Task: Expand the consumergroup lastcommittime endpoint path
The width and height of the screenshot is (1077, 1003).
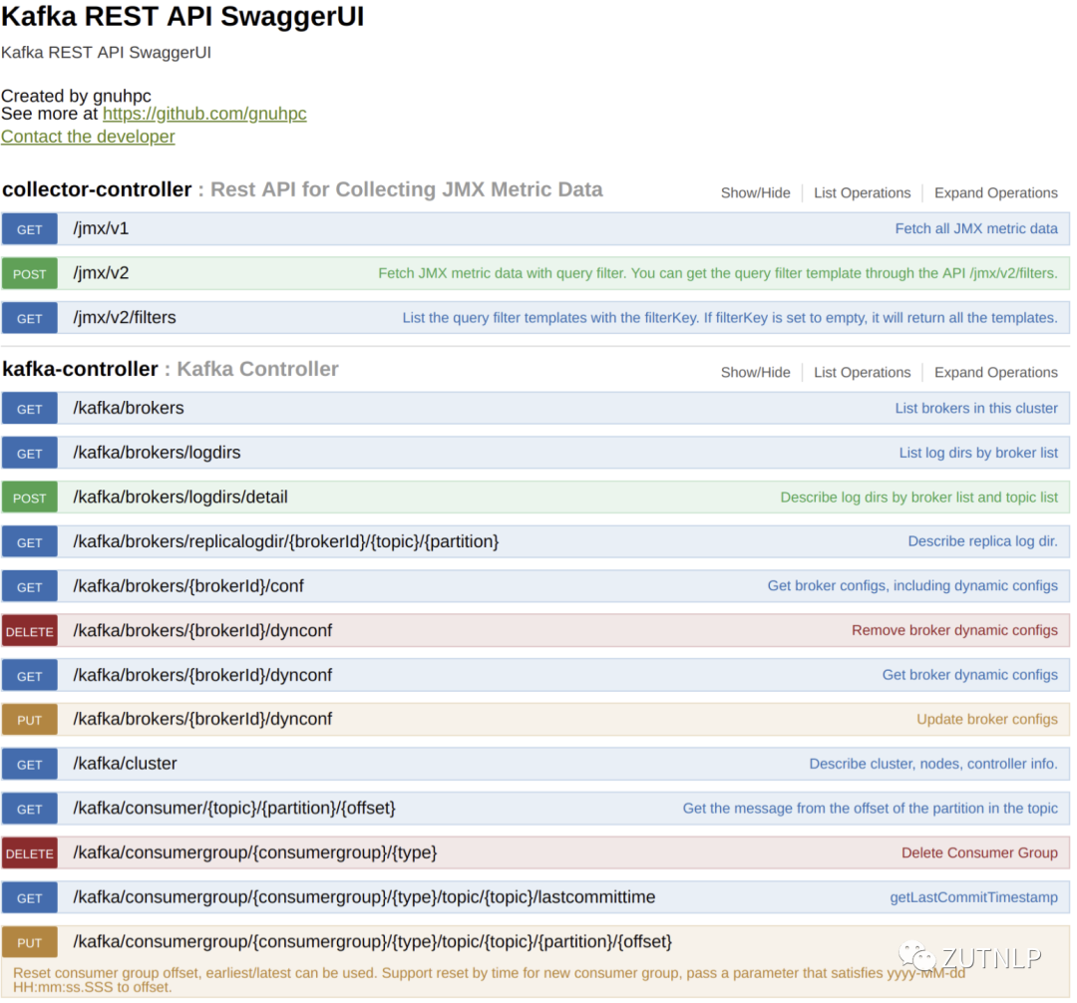Action: tap(364, 897)
